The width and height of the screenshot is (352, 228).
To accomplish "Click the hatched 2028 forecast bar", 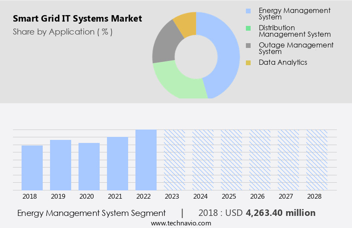I will tap(317, 160).
